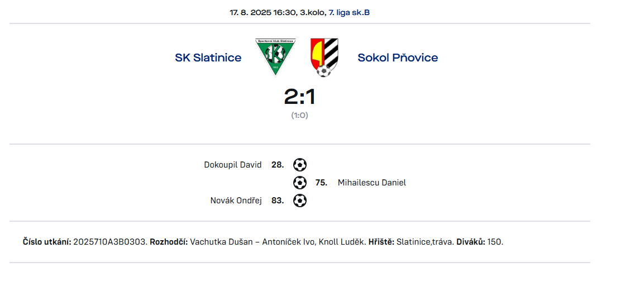Click the match number 2025710A3B0303
Viewport: 625px width, 286px height.
(x=111, y=242)
